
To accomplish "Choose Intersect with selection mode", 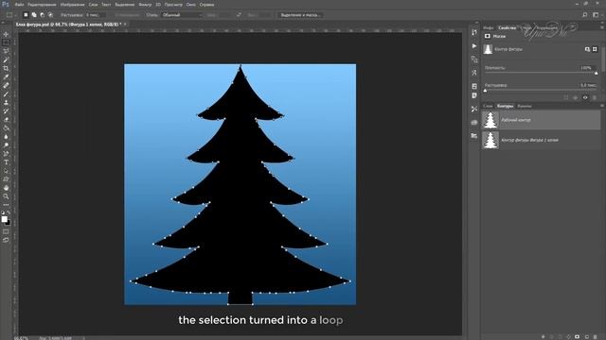I will coord(50,15).
